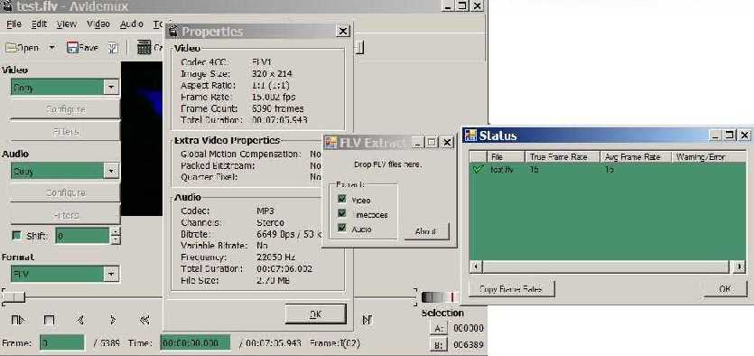This screenshot has height=356, width=754.
Task: Click the Save floppy disk icon
Action: (72, 47)
